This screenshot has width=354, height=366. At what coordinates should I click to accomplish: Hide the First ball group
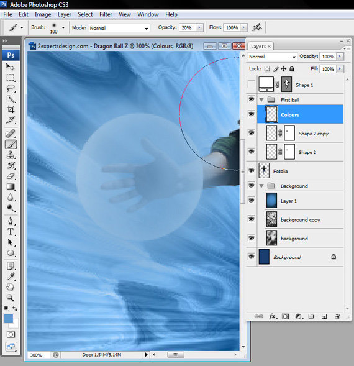click(x=251, y=99)
